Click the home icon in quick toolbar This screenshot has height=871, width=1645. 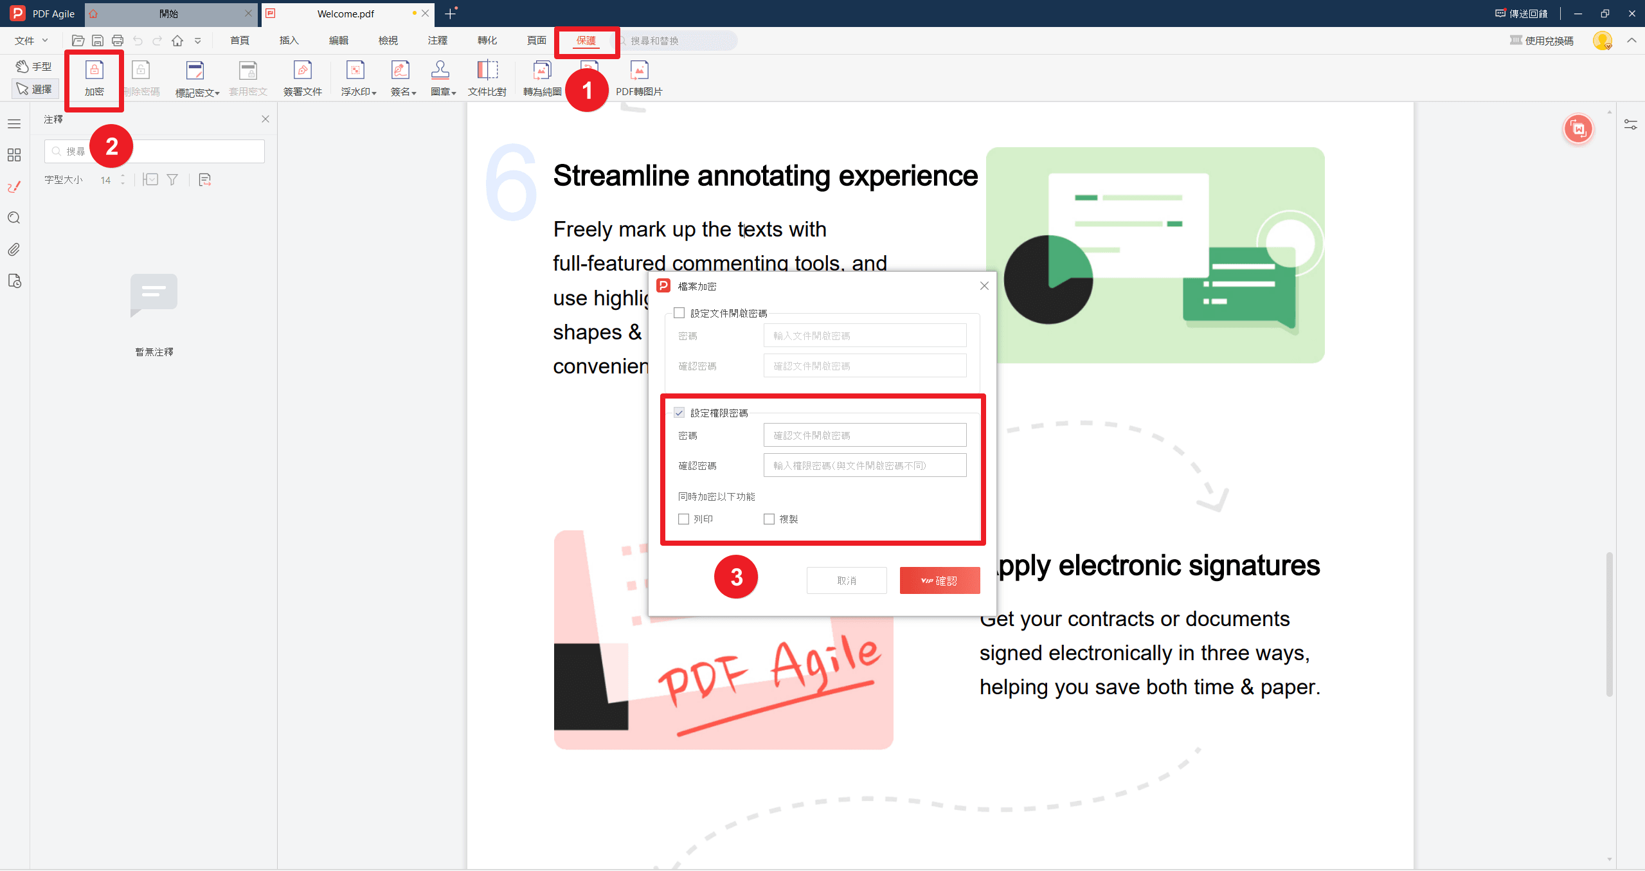[177, 40]
